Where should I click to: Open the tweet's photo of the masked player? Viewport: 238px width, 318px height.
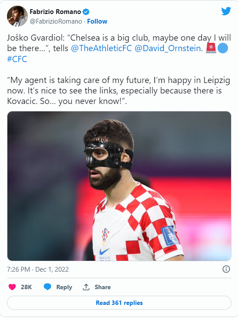[x=119, y=186]
